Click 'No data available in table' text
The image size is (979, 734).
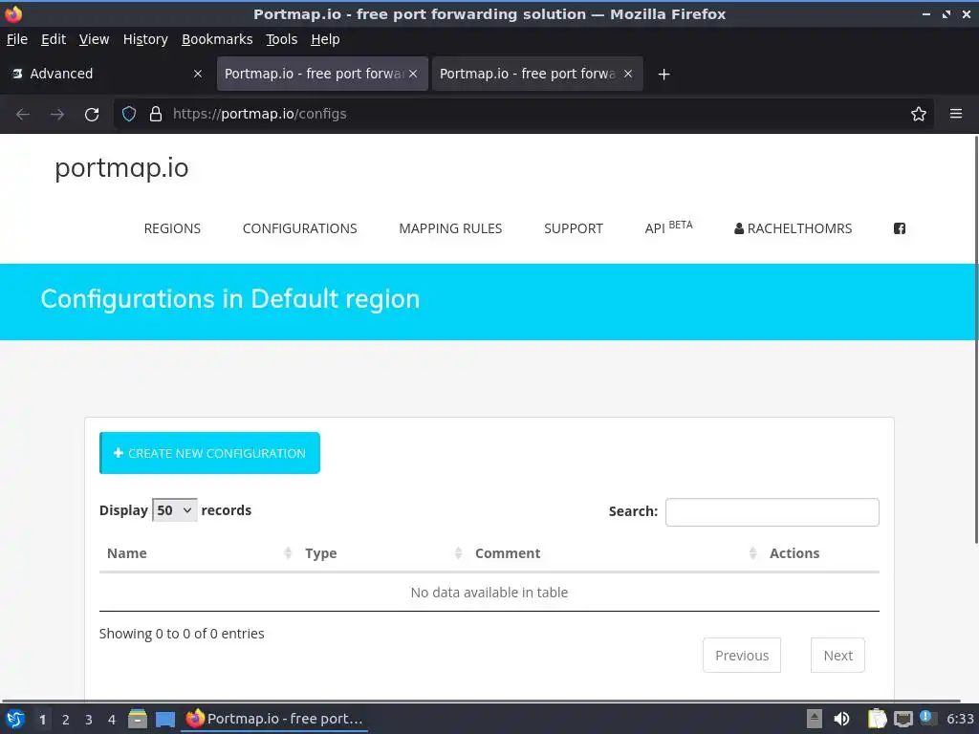point(489,593)
